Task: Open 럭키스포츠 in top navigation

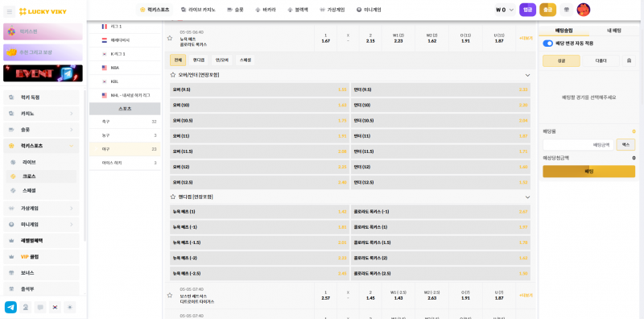Action: click(155, 10)
